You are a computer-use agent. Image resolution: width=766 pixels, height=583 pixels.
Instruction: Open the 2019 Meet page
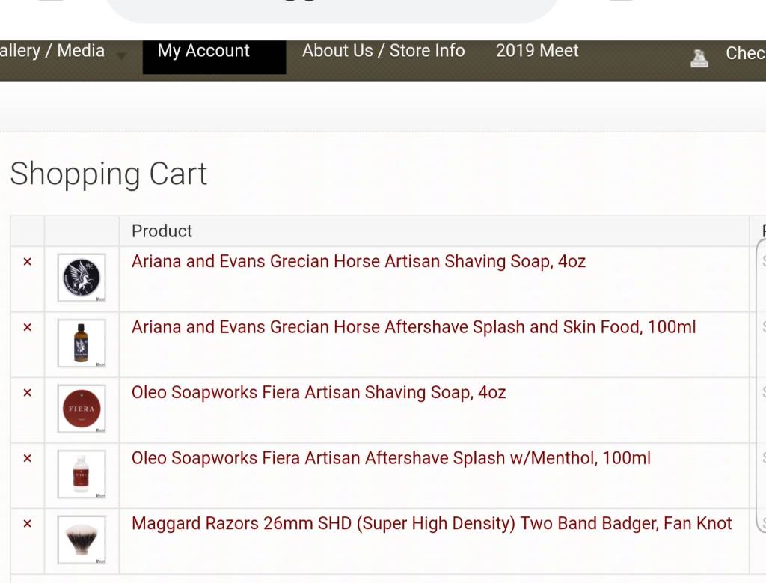coord(537,51)
